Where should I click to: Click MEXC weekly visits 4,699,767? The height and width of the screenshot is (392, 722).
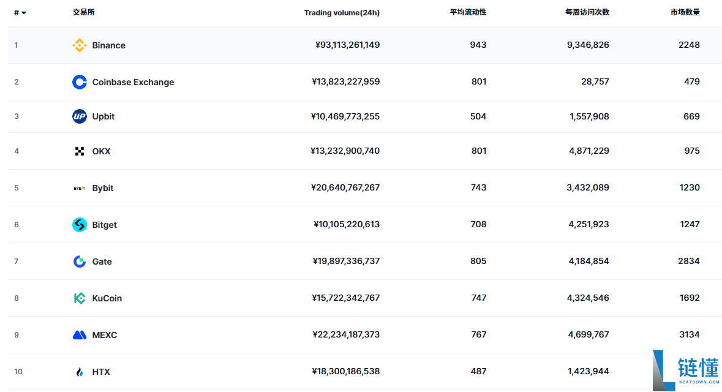[x=589, y=334]
